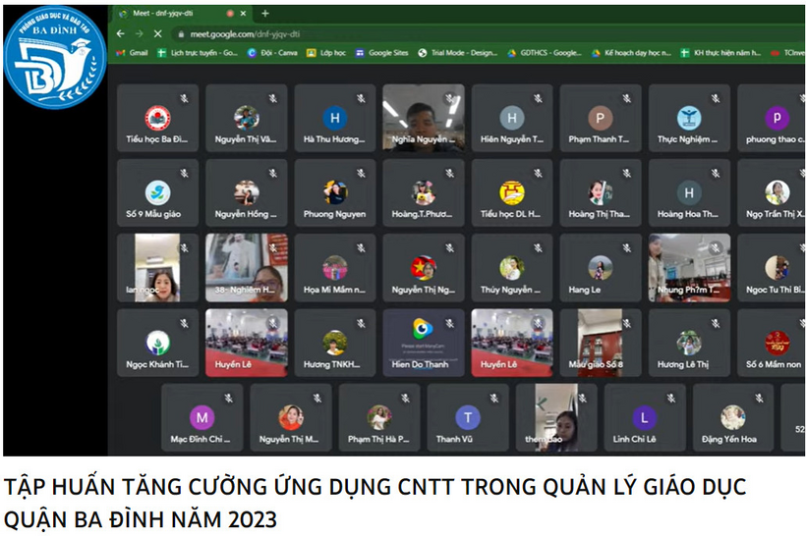Viewport: 806px width, 536px height.
Task: Select Nghĩa Nguyễn's video tile
Action: click(423, 117)
